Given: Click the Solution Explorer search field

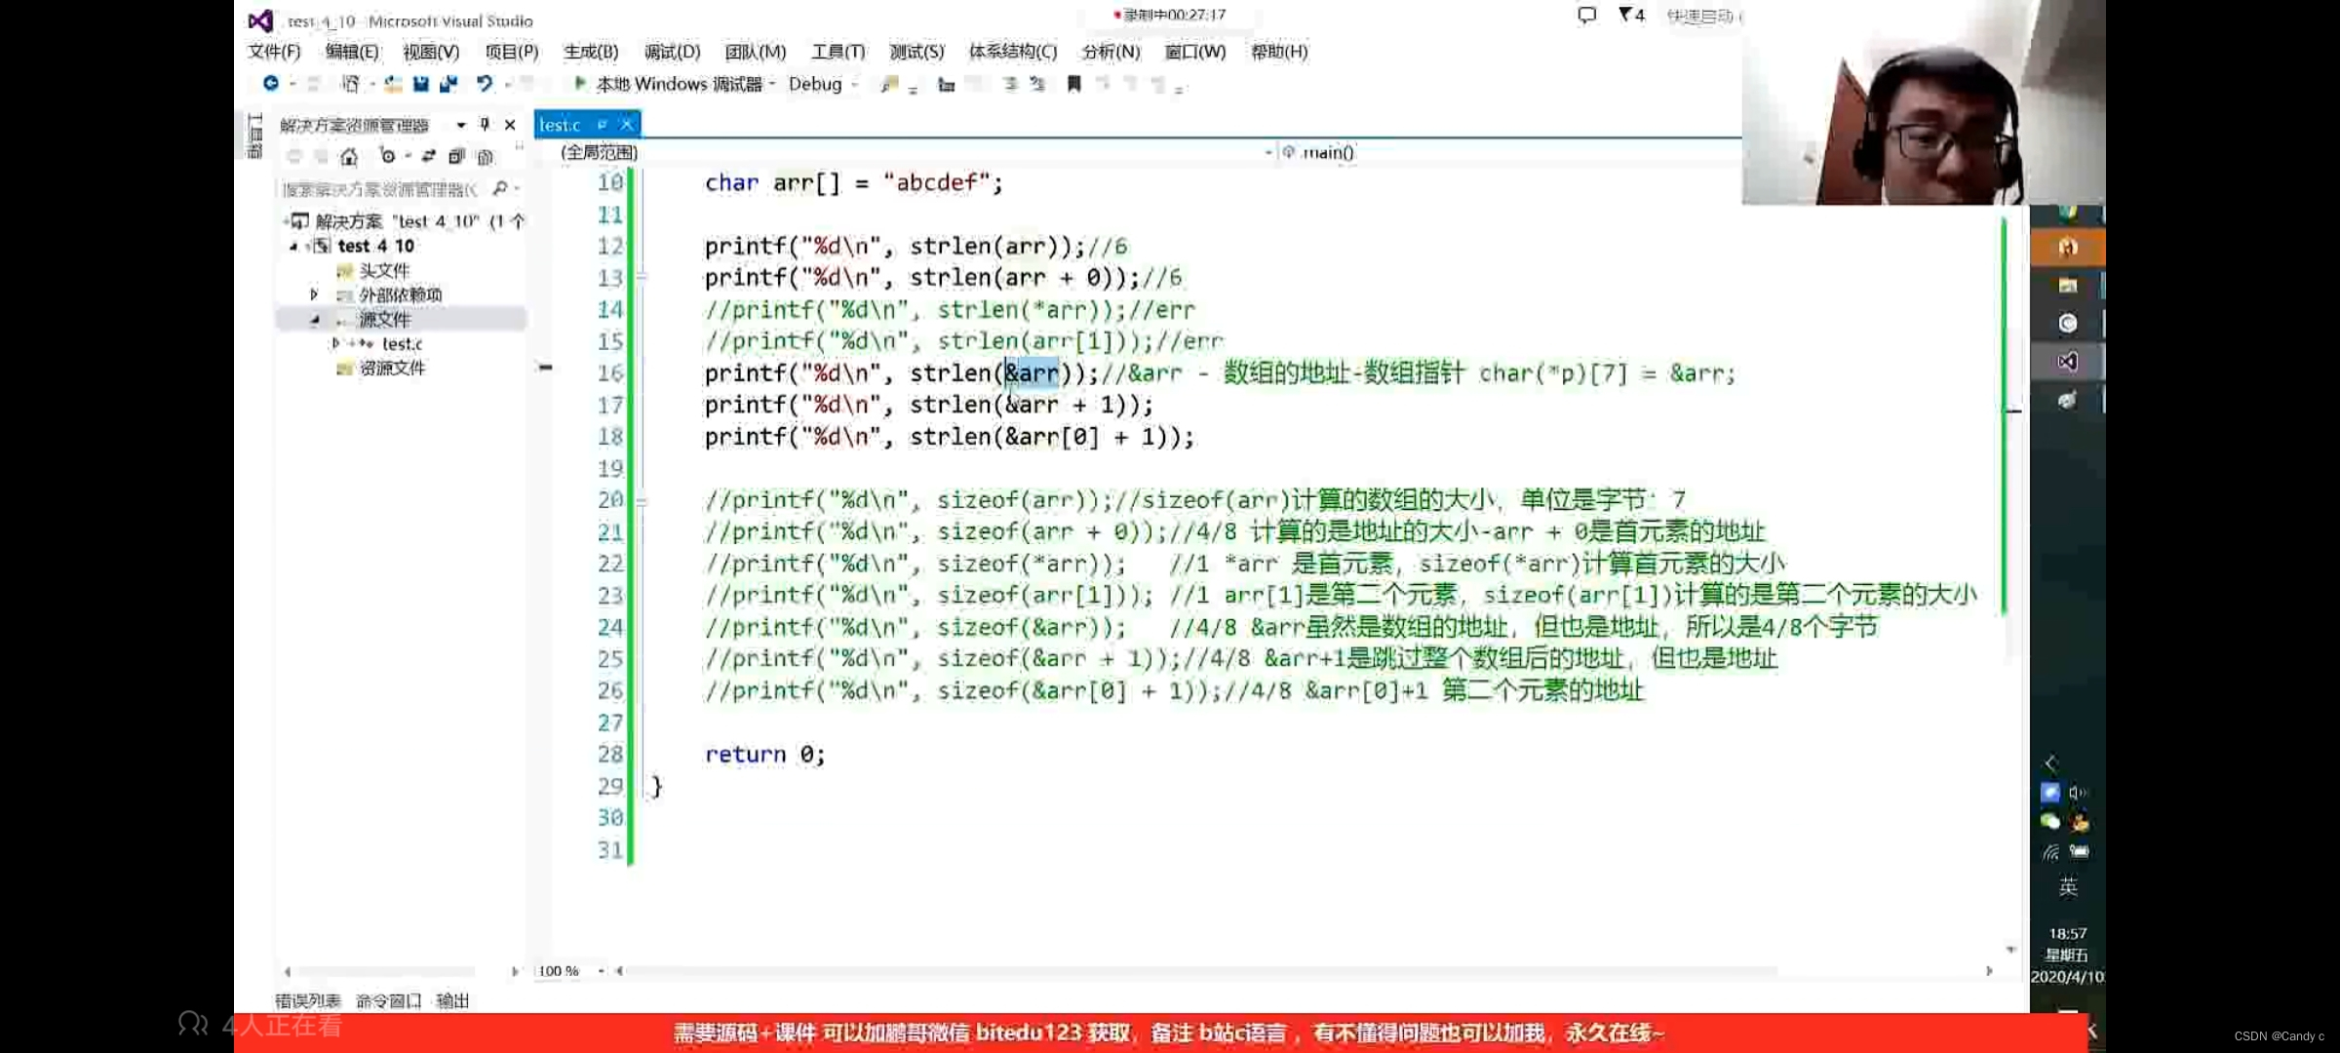Looking at the screenshot, I should [380, 189].
